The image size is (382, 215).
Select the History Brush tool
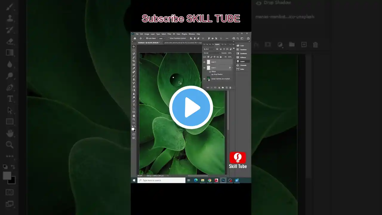(x=134, y=83)
